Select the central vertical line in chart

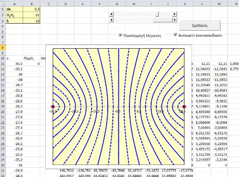pos(118,107)
